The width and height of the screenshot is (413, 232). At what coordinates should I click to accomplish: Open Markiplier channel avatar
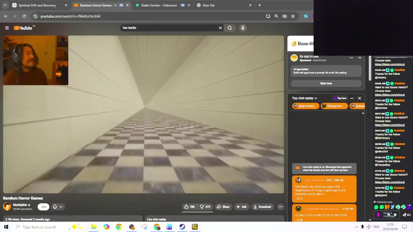(x=7, y=207)
